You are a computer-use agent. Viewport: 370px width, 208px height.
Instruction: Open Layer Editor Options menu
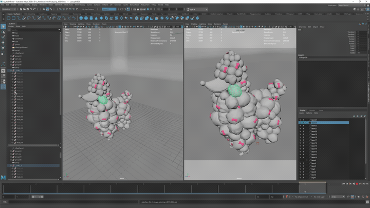pyautogui.click(x=309, y=113)
